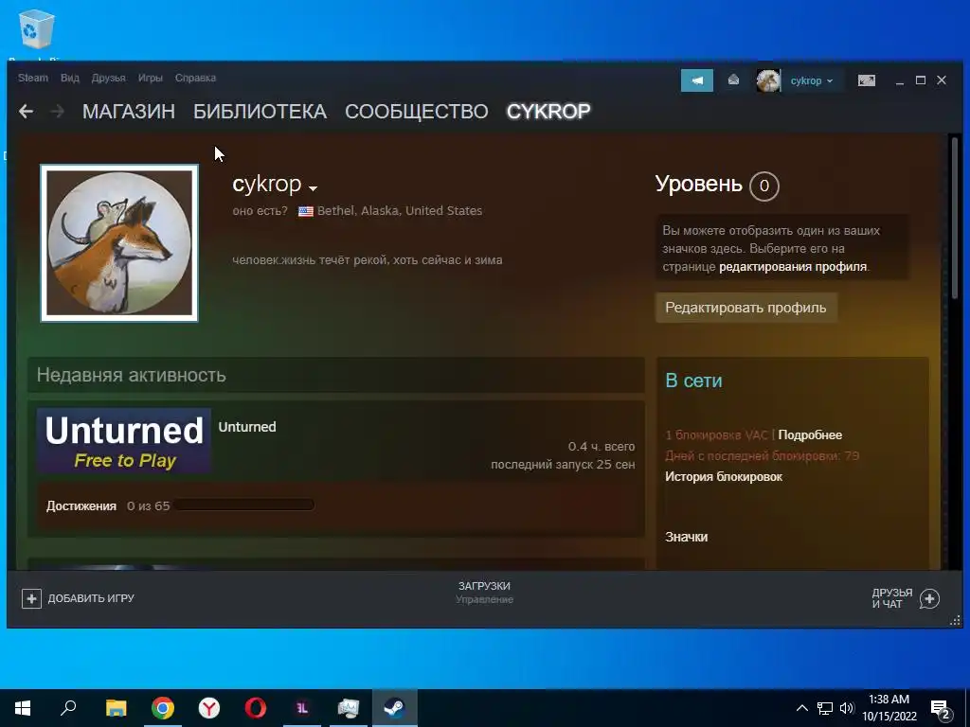
Task: Click 'последний запуск 25 сен' text
Action: pyautogui.click(x=563, y=464)
